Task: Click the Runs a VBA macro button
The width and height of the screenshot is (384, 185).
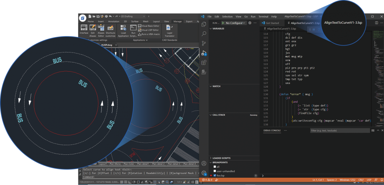Action: (x=149, y=34)
